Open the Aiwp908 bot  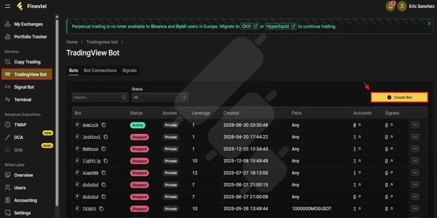tap(90, 173)
